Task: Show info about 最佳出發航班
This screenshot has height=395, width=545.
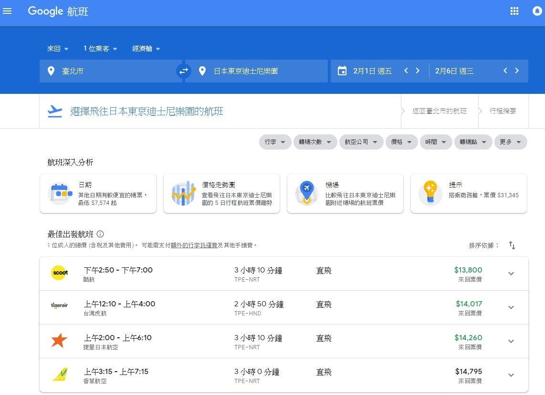Action: click(x=100, y=234)
